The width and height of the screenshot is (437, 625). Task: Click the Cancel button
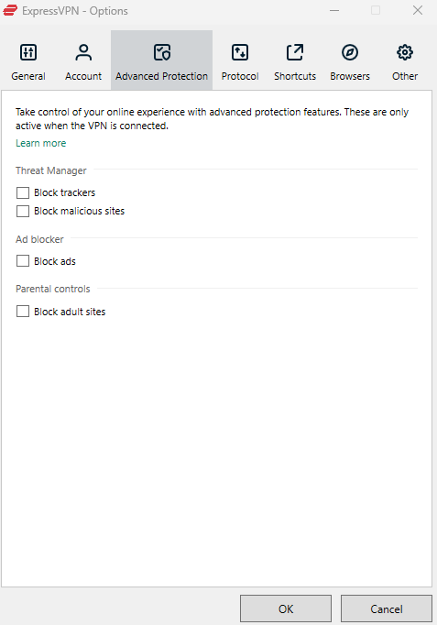click(x=387, y=609)
